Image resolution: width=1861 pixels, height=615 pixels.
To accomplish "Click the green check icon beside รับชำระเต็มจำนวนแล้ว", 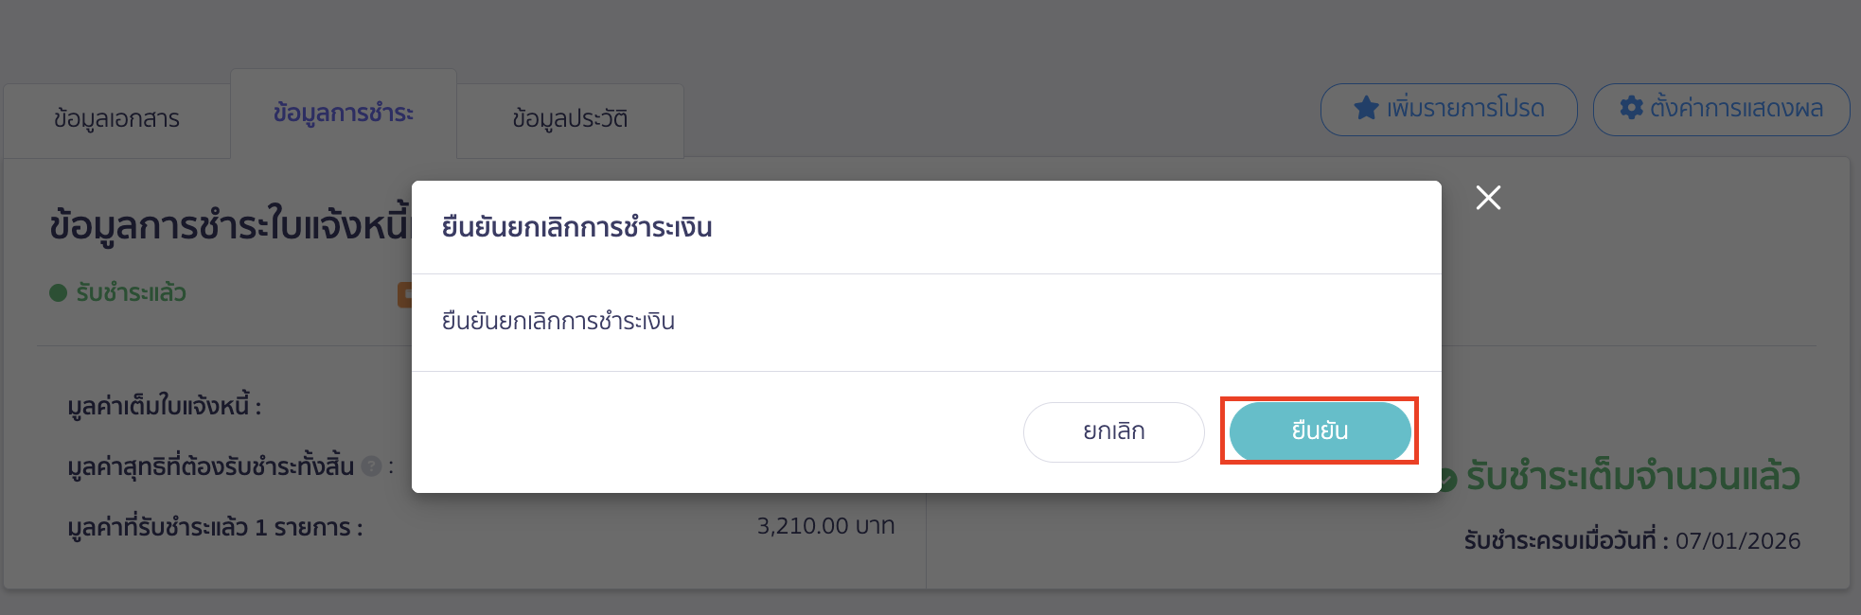I will tap(1448, 480).
